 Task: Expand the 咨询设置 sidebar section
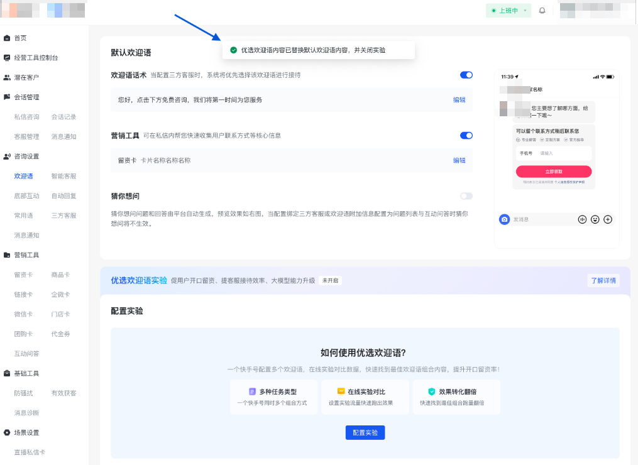[x=8, y=156]
